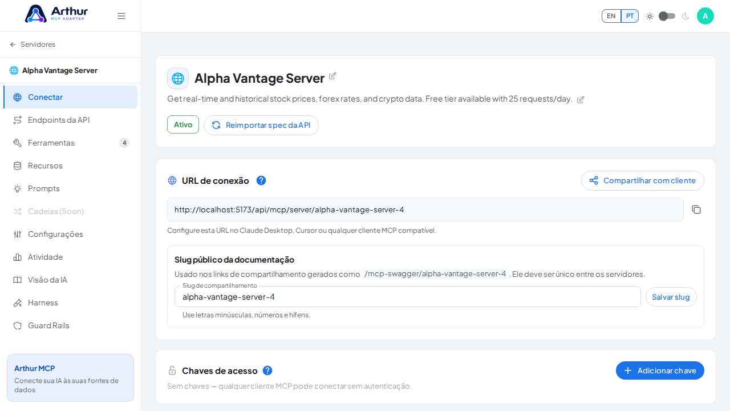
Task: Open the Conectar section
Action: click(x=70, y=97)
